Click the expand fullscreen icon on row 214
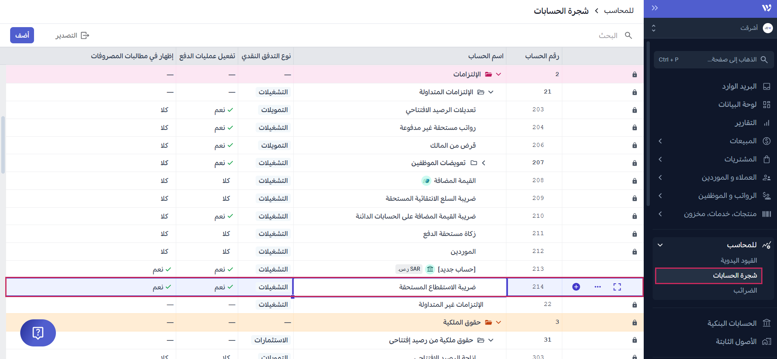Viewport: 777px width, 359px height. [x=617, y=287]
